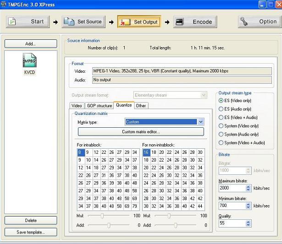Open the Matrix type dropdown

(x=201, y=122)
